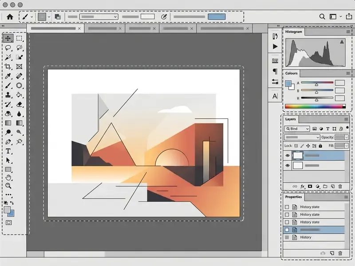
Task: Toggle the layer filter dot switch
Action: [x=347, y=128]
